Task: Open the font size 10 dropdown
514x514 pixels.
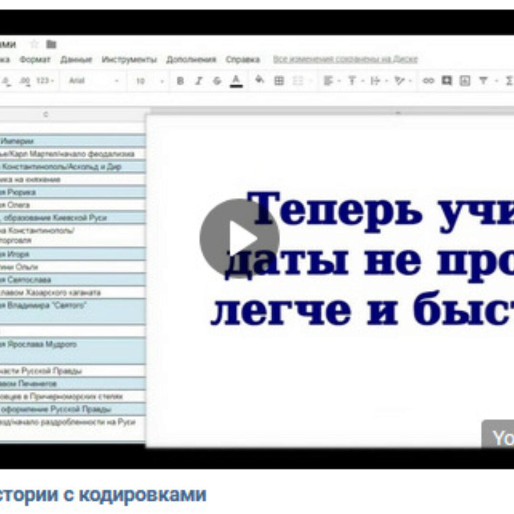Action: (x=148, y=81)
